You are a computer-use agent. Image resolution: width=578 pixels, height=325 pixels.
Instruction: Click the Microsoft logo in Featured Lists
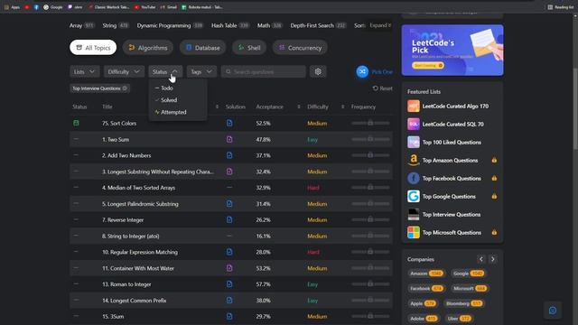tap(414, 233)
